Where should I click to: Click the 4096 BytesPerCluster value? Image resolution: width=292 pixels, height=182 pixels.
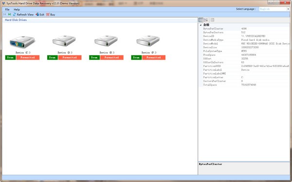pyautogui.click(x=244, y=29)
